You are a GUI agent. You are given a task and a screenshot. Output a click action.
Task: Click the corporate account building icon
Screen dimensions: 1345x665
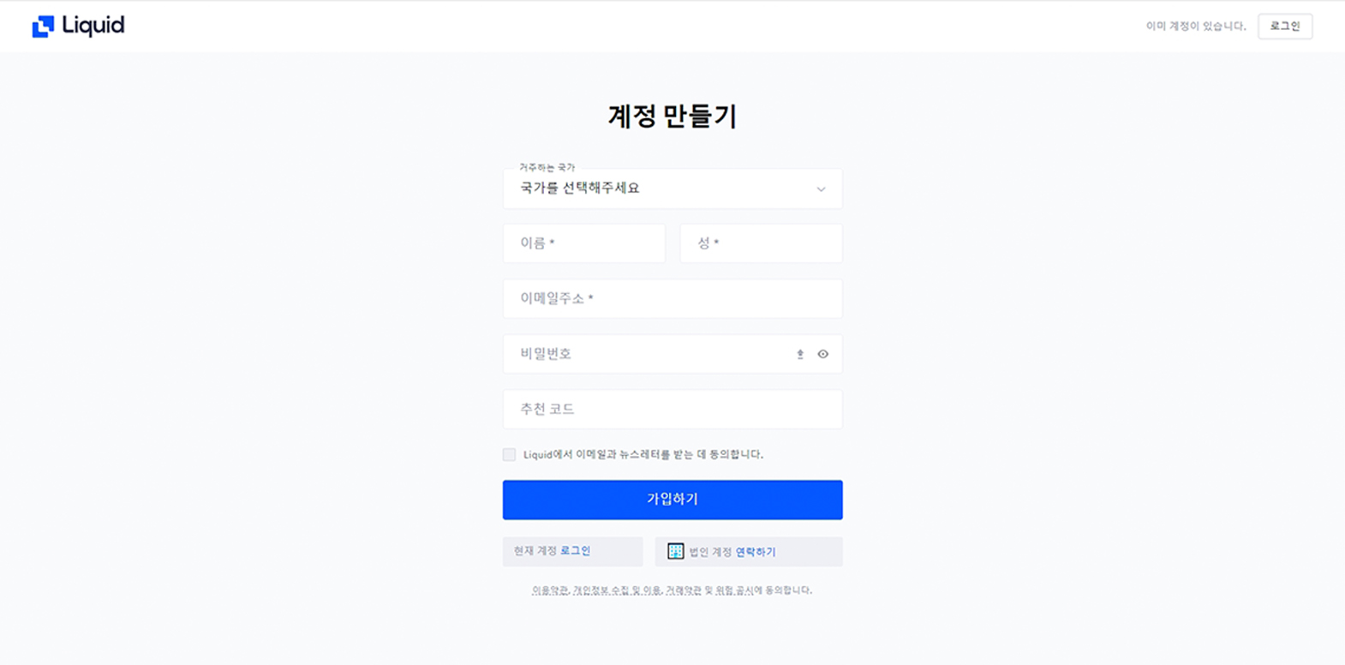tap(675, 551)
